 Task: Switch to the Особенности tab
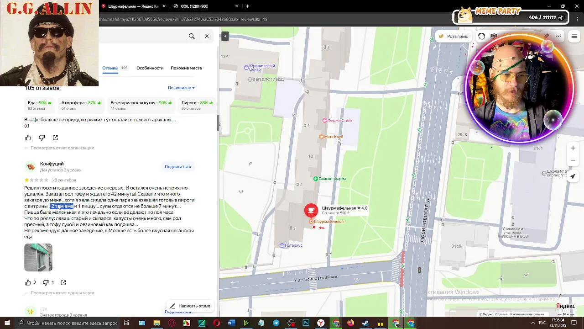tap(150, 68)
